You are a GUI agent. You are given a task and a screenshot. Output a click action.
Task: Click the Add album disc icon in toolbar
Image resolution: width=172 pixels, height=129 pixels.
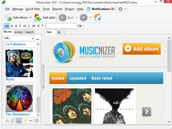8,18
